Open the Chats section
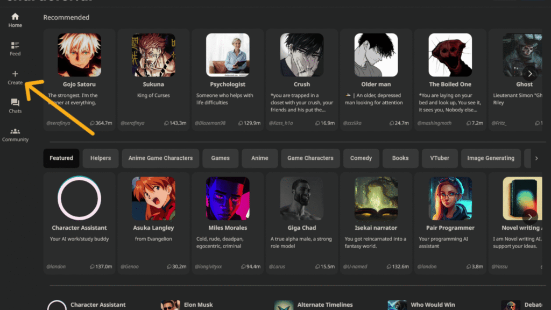This screenshot has width=551, height=310. tap(15, 106)
